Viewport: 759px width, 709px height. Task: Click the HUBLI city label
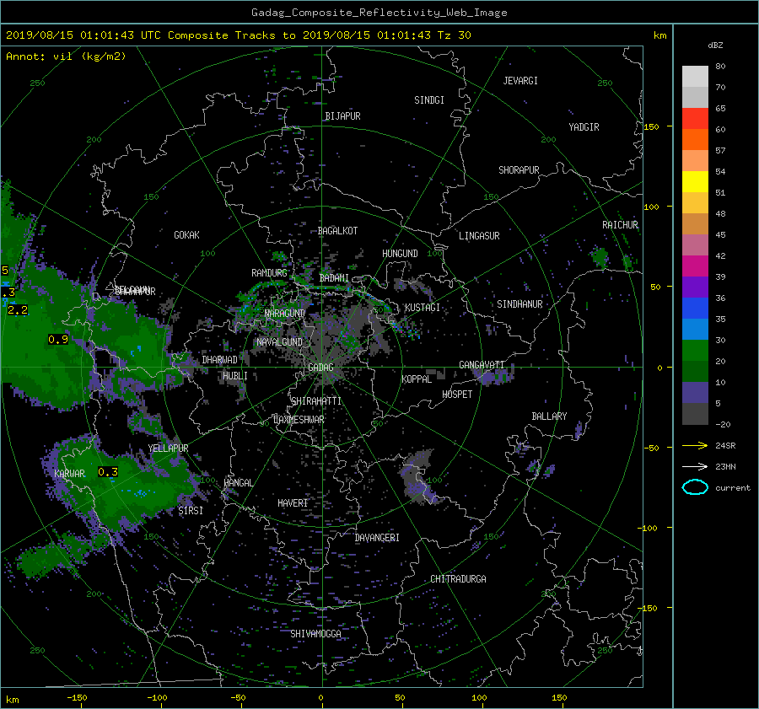pos(234,375)
